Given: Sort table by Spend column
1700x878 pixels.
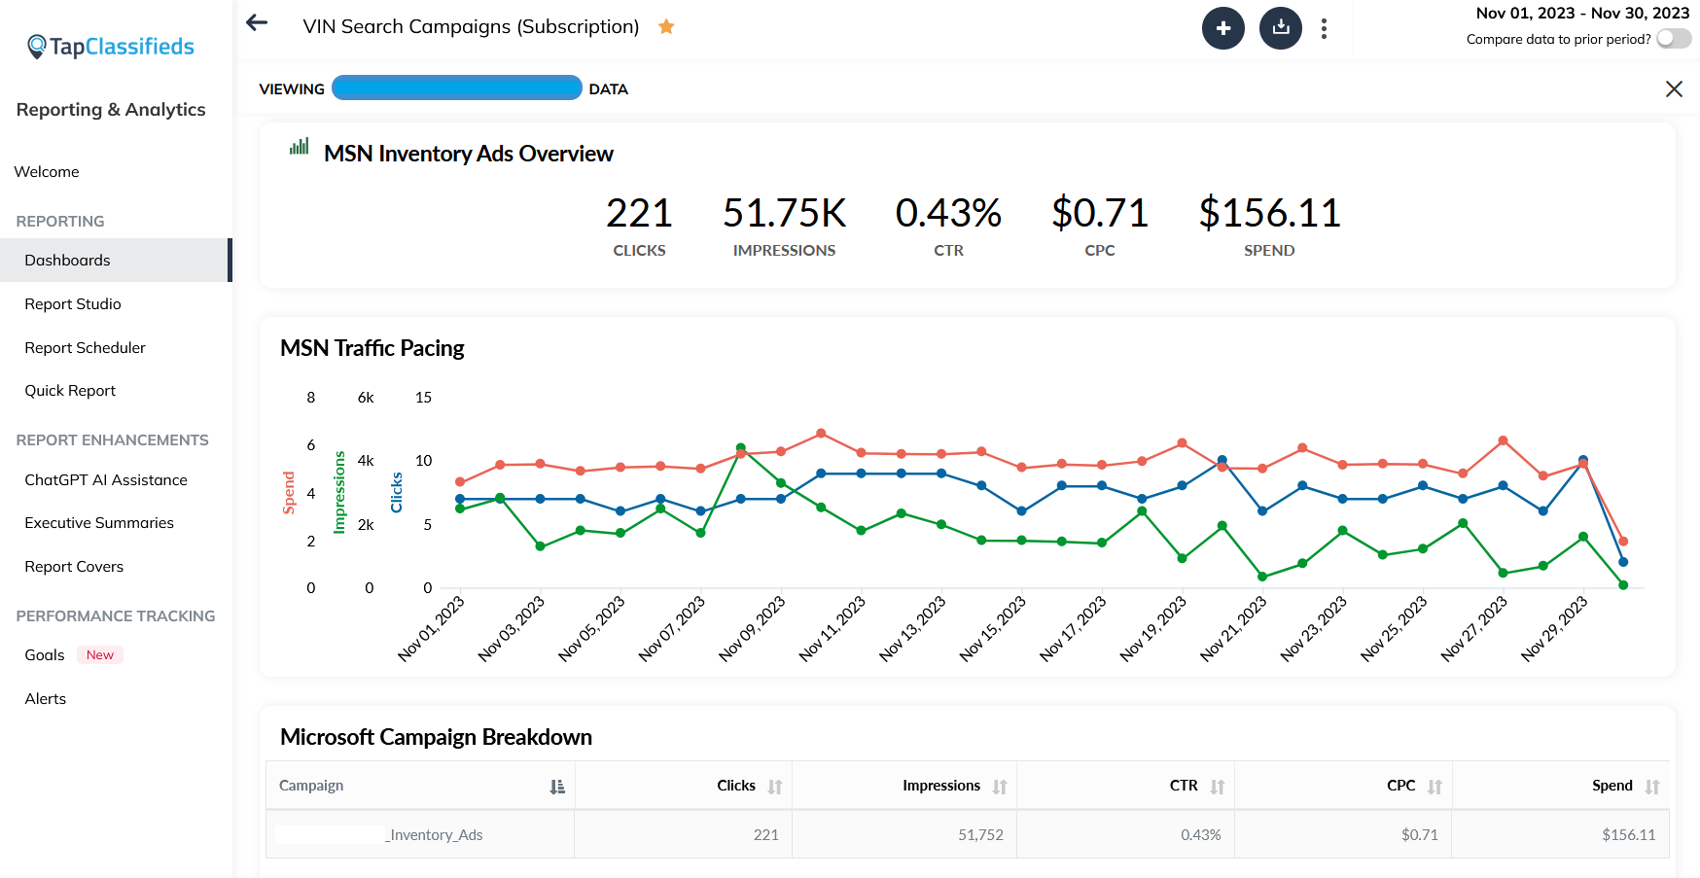Looking at the screenshot, I should click(x=1651, y=787).
